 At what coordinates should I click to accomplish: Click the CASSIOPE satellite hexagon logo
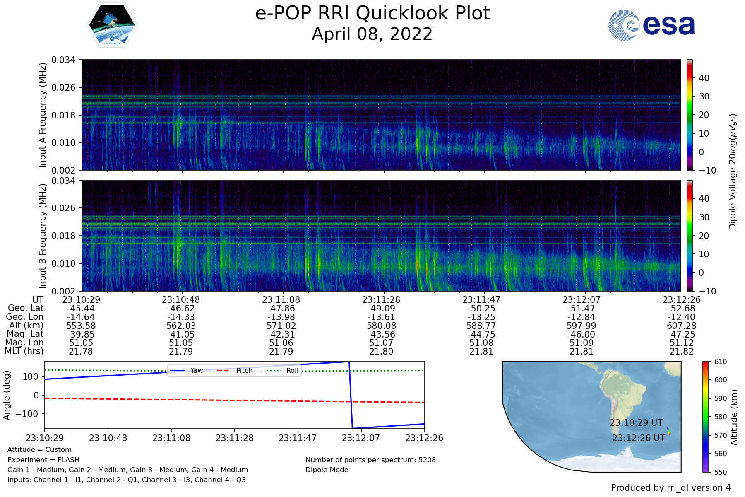click(112, 26)
